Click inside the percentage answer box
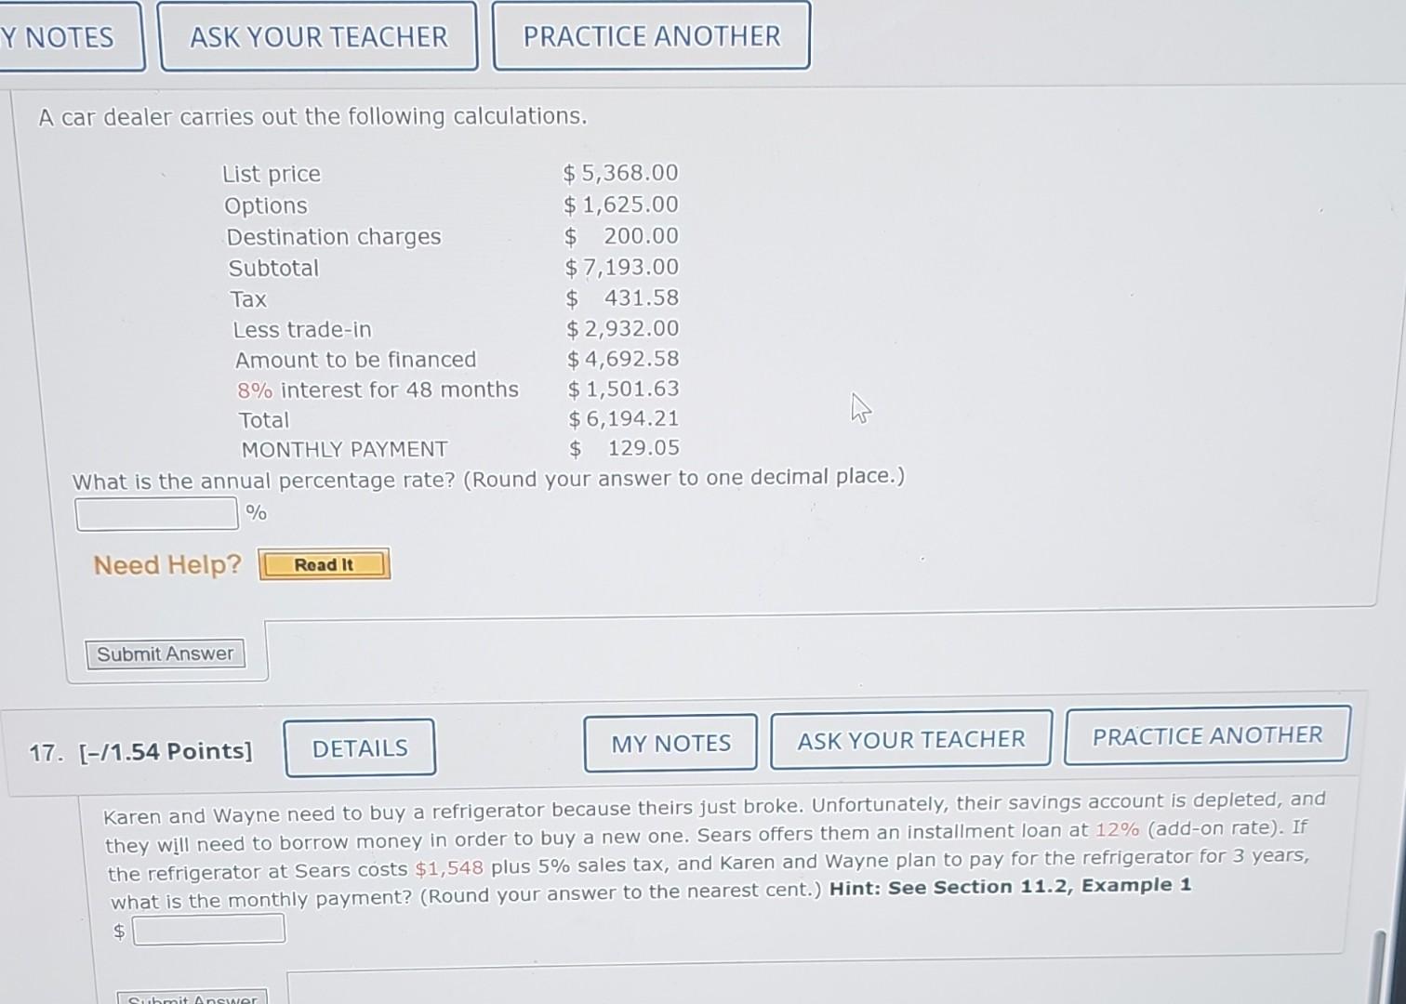Screen dimensions: 1406x1004 [x=155, y=512]
